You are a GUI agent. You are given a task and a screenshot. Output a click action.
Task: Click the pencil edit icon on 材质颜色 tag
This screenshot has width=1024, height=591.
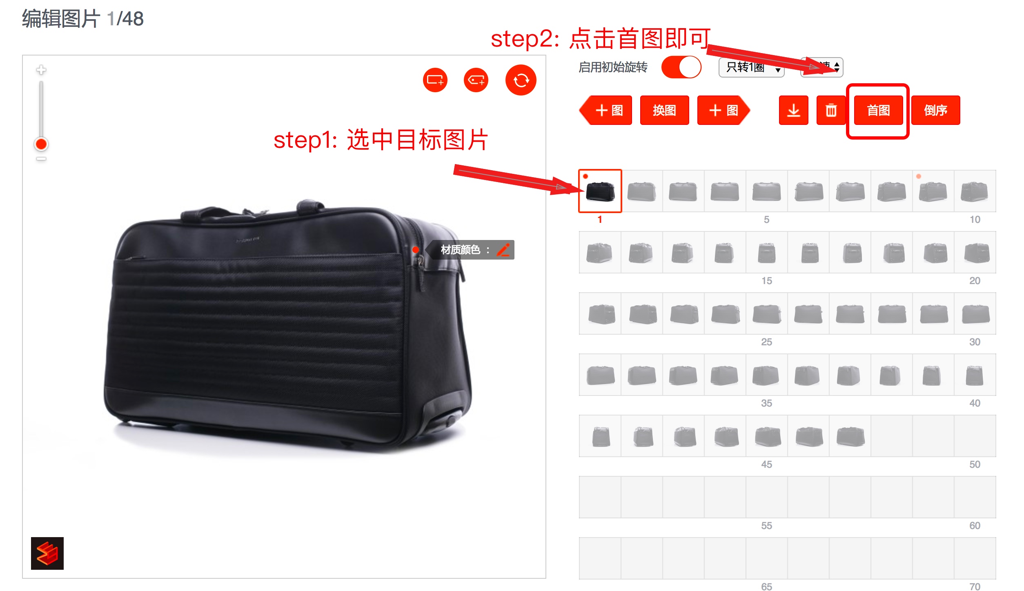pos(503,250)
